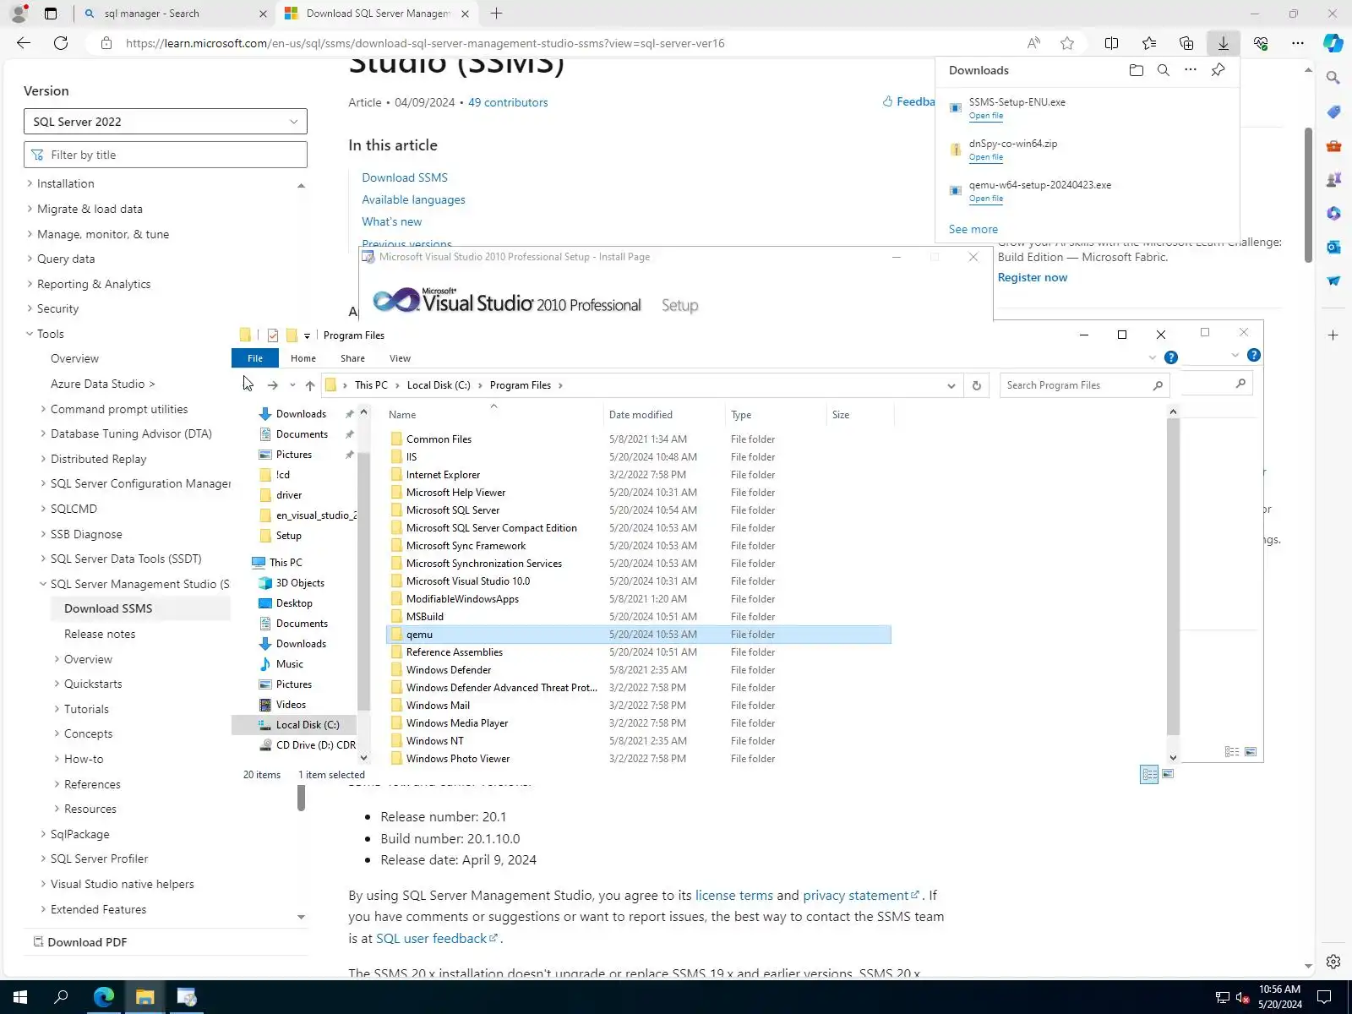The width and height of the screenshot is (1352, 1014).
Task: Add this page to favorites star
Action: tap(1067, 43)
